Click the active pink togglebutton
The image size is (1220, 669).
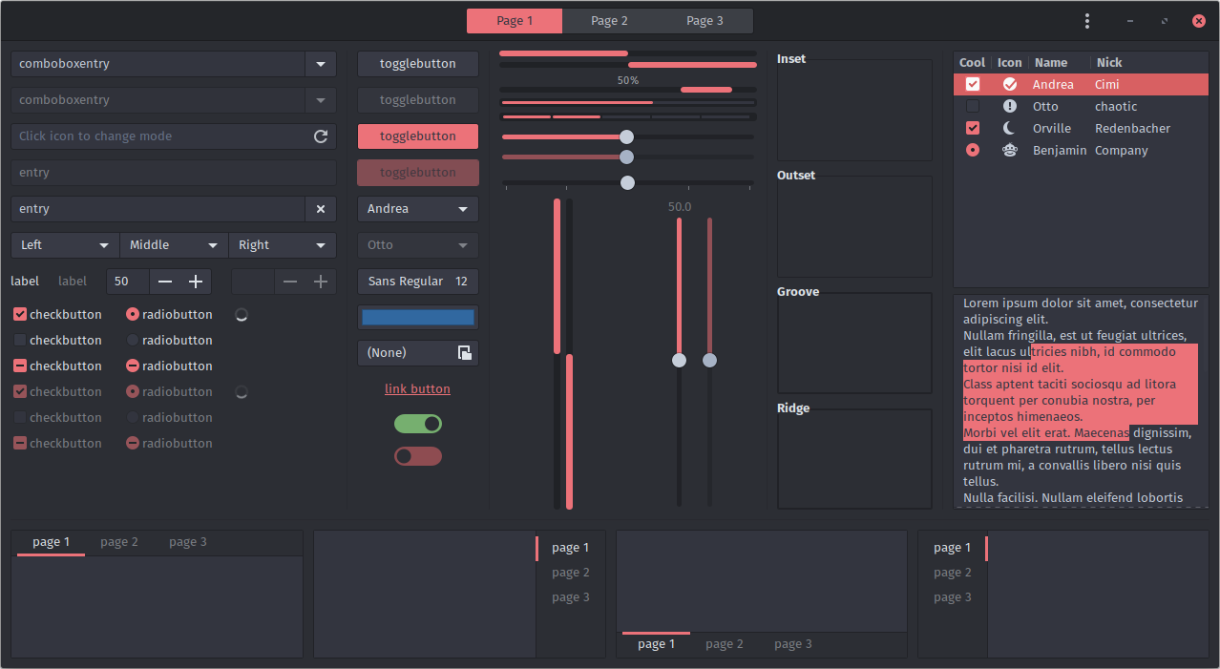click(418, 136)
